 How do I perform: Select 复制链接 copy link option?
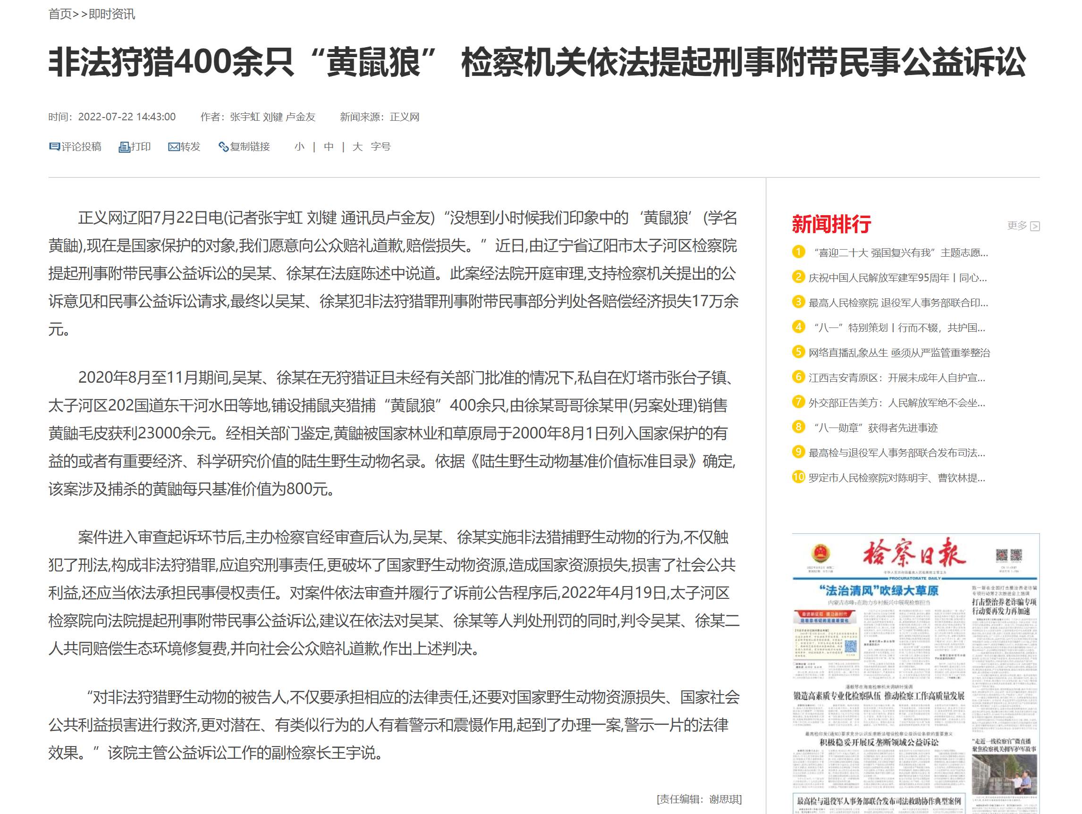250,147
